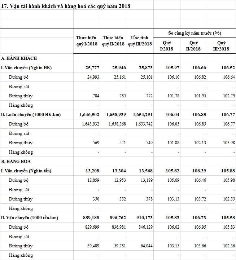The image size is (236, 260).
Task: Click the cell with value 1,658,939
Action: (x=113, y=115)
